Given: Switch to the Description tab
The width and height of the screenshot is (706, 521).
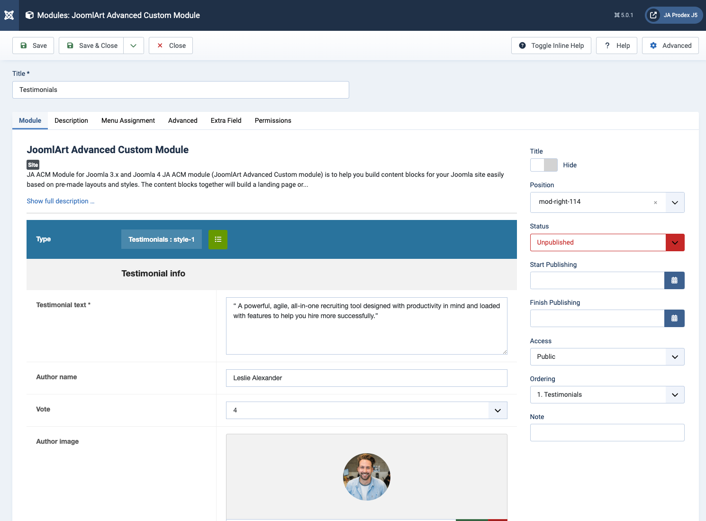Looking at the screenshot, I should coord(71,120).
